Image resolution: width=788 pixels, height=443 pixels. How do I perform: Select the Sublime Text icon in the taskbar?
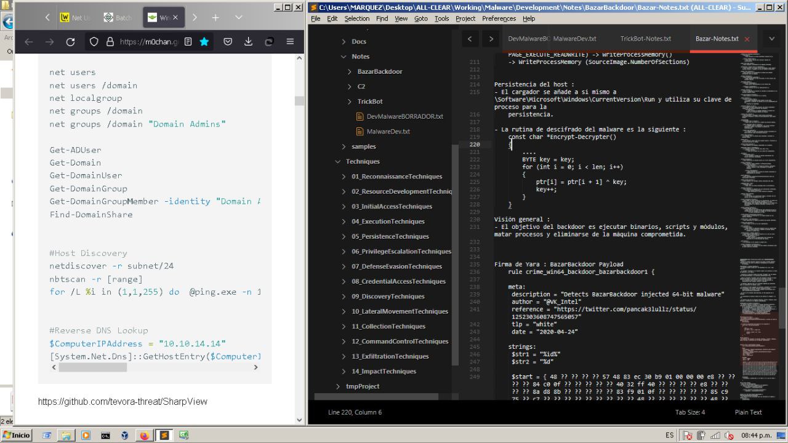click(x=165, y=434)
